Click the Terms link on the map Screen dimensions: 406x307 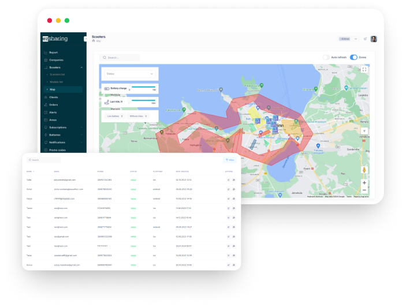[x=349, y=197]
